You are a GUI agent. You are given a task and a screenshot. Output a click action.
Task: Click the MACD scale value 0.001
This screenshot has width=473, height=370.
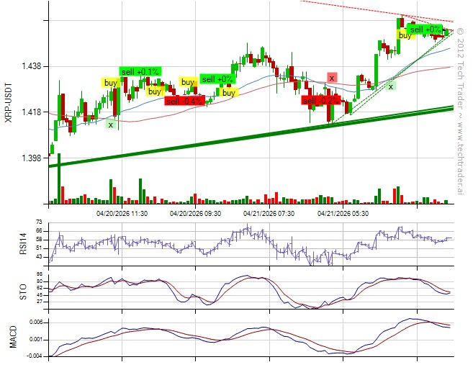pyautogui.click(x=35, y=340)
